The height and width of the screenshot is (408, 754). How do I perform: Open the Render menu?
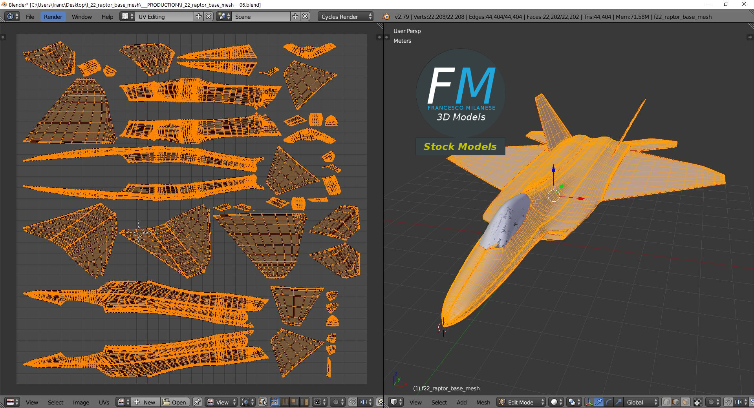(53, 16)
